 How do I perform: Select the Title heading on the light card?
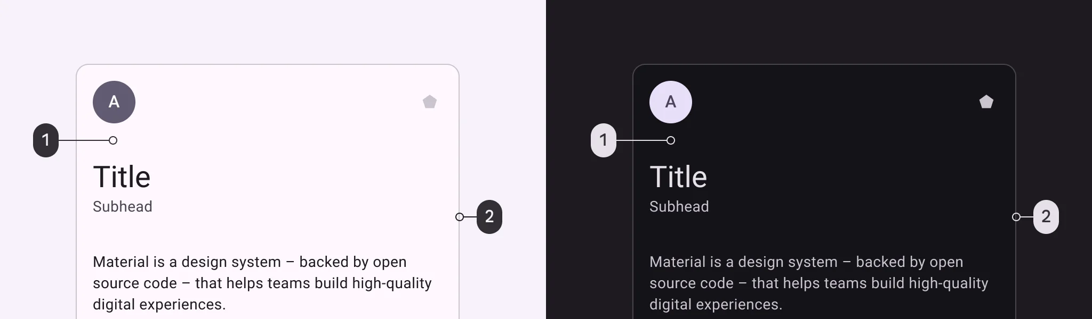coord(121,176)
